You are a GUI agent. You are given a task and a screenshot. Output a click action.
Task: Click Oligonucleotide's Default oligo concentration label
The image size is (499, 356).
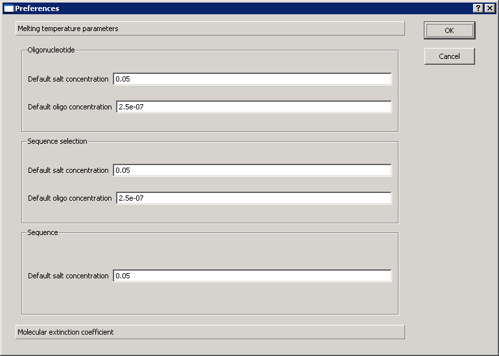pyautogui.click(x=70, y=107)
